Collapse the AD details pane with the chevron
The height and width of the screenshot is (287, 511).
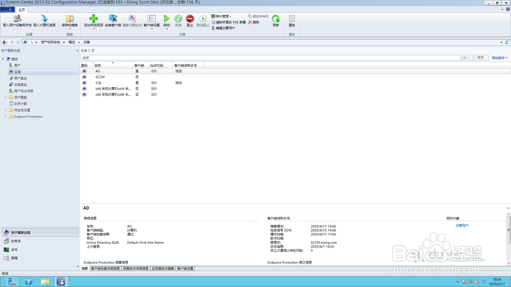coord(508,208)
